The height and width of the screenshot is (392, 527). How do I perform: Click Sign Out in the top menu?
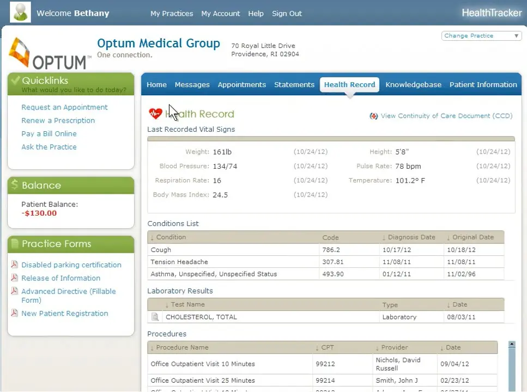click(x=287, y=14)
